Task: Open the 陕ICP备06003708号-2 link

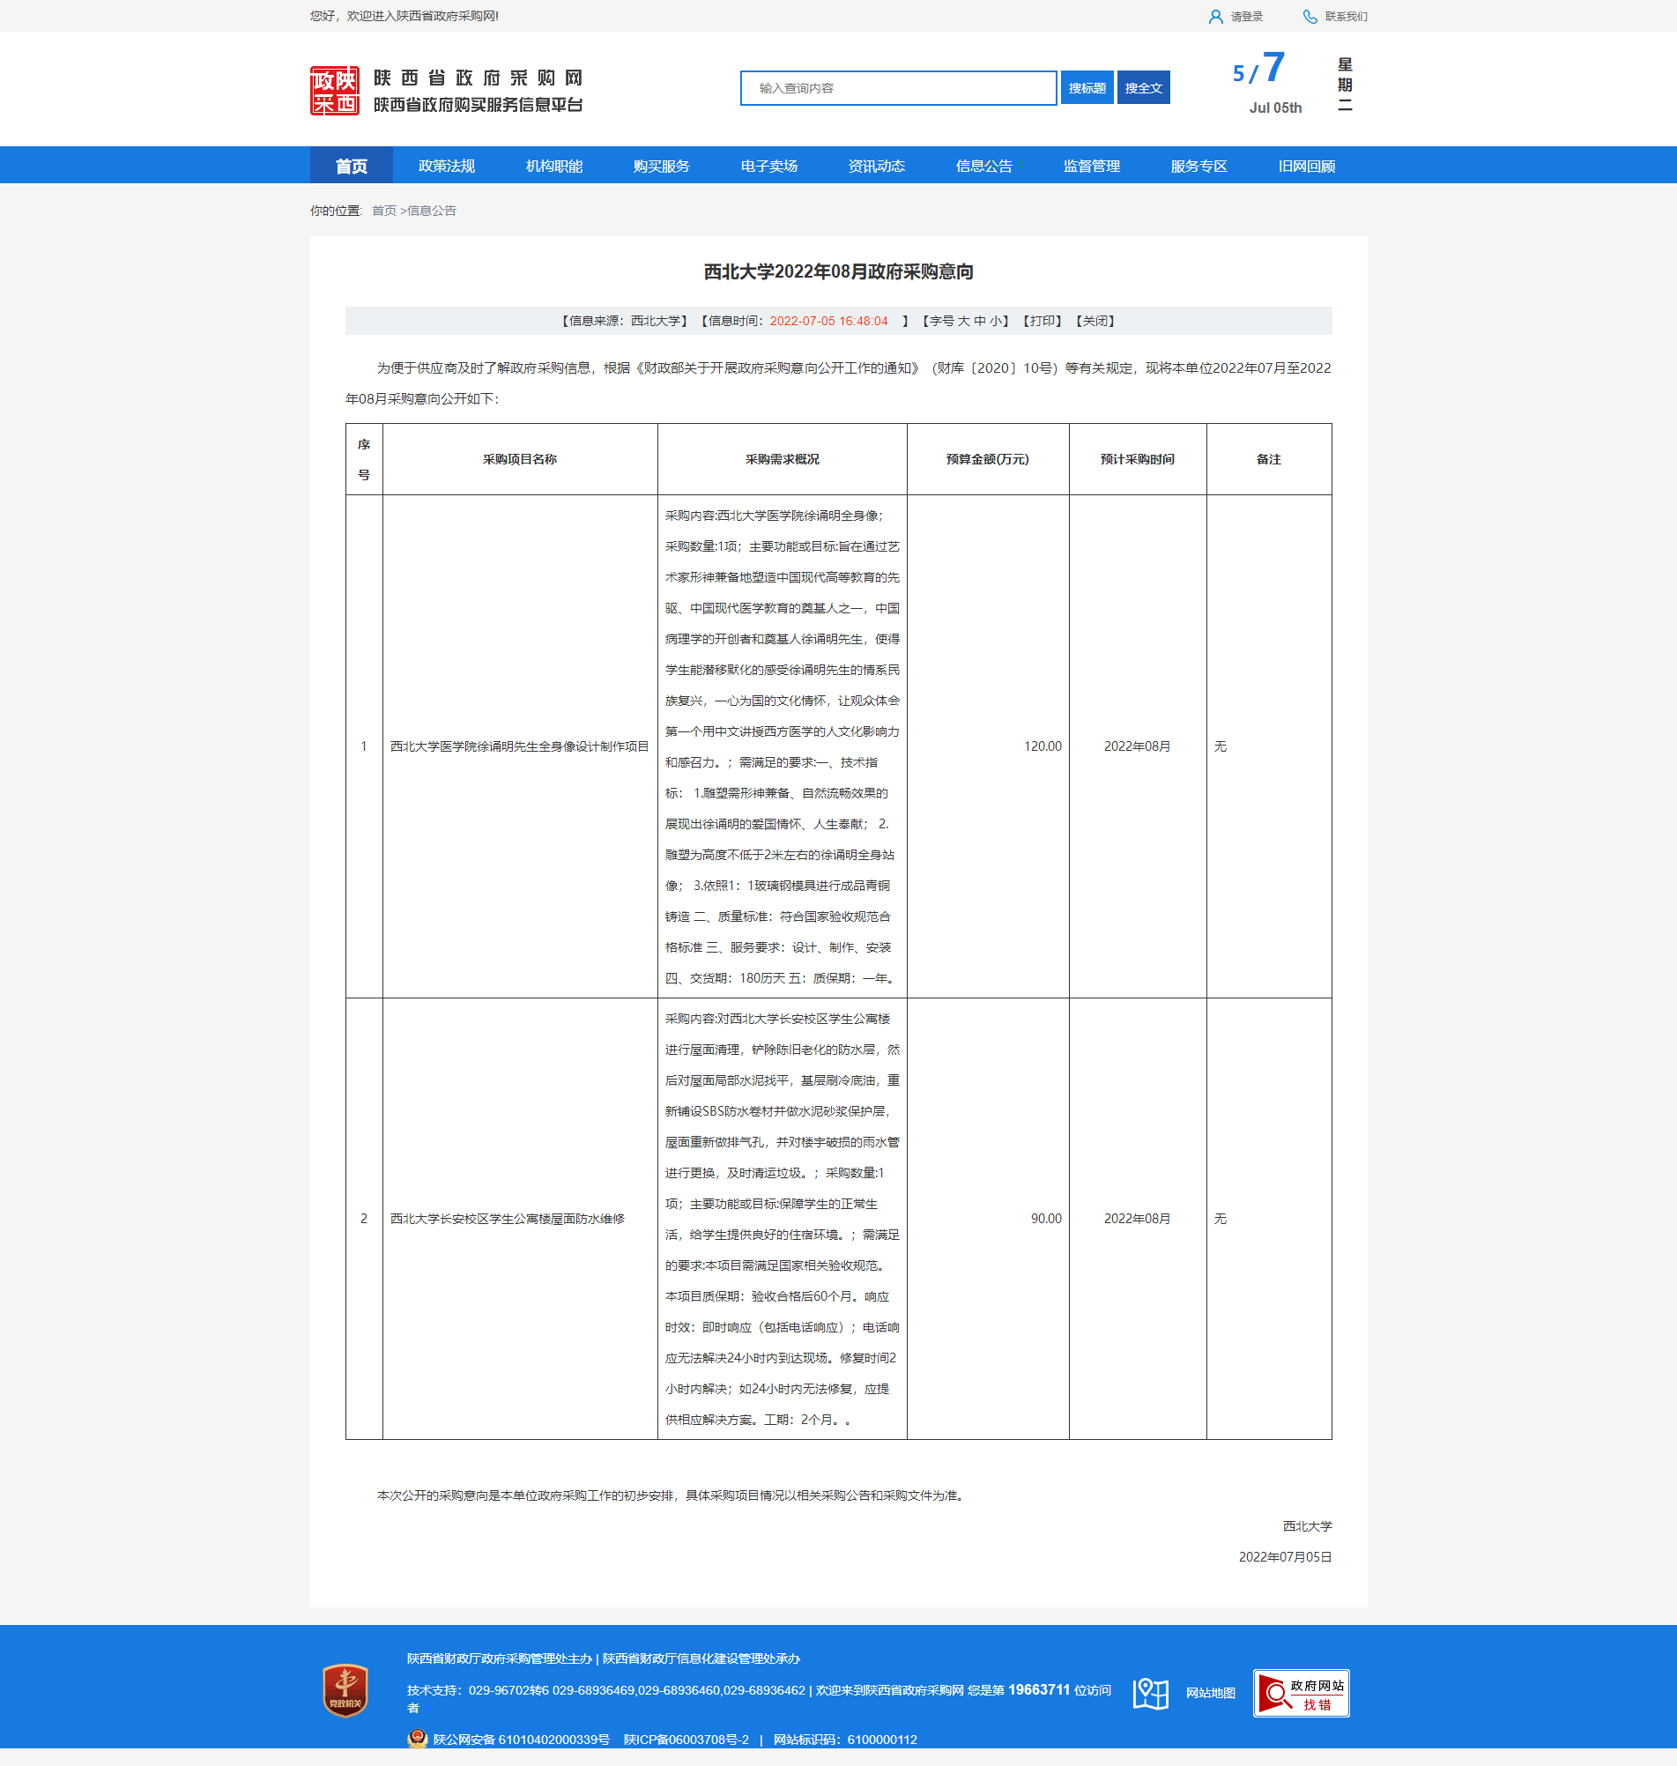Action: pyautogui.click(x=686, y=1740)
